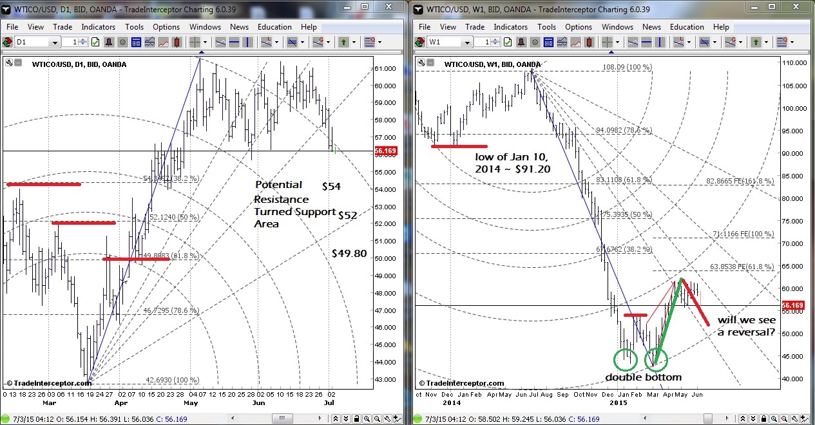The height and width of the screenshot is (425, 815).
Task: Toggle bid/ask lines icon in D1 window
Action: pyautogui.click(x=149, y=42)
